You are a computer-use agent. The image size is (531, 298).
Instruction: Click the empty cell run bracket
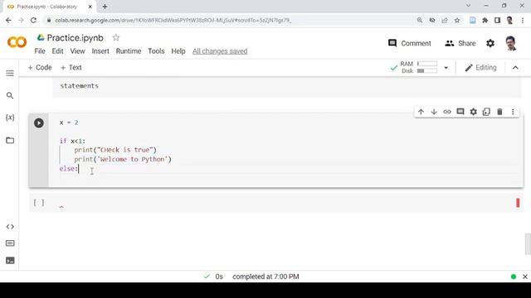[x=39, y=203]
